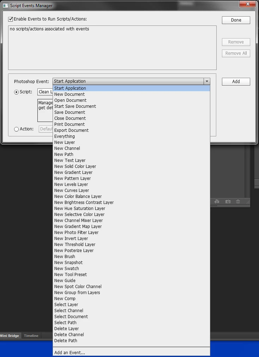Collapse the Photoshop Event dropdown arrow
Screen dimensions: 259x357
[x=207, y=81]
